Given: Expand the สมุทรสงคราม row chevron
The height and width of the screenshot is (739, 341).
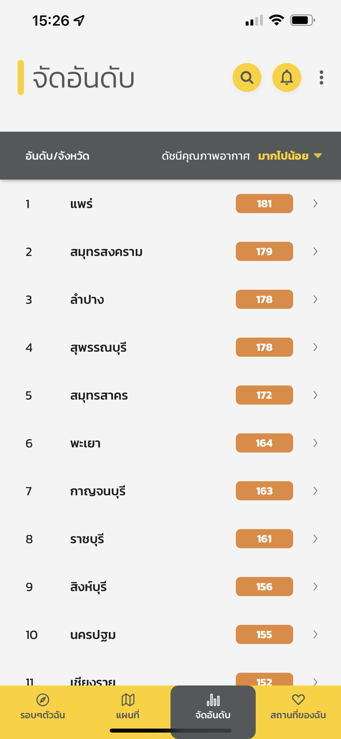Looking at the screenshot, I should [315, 252].
